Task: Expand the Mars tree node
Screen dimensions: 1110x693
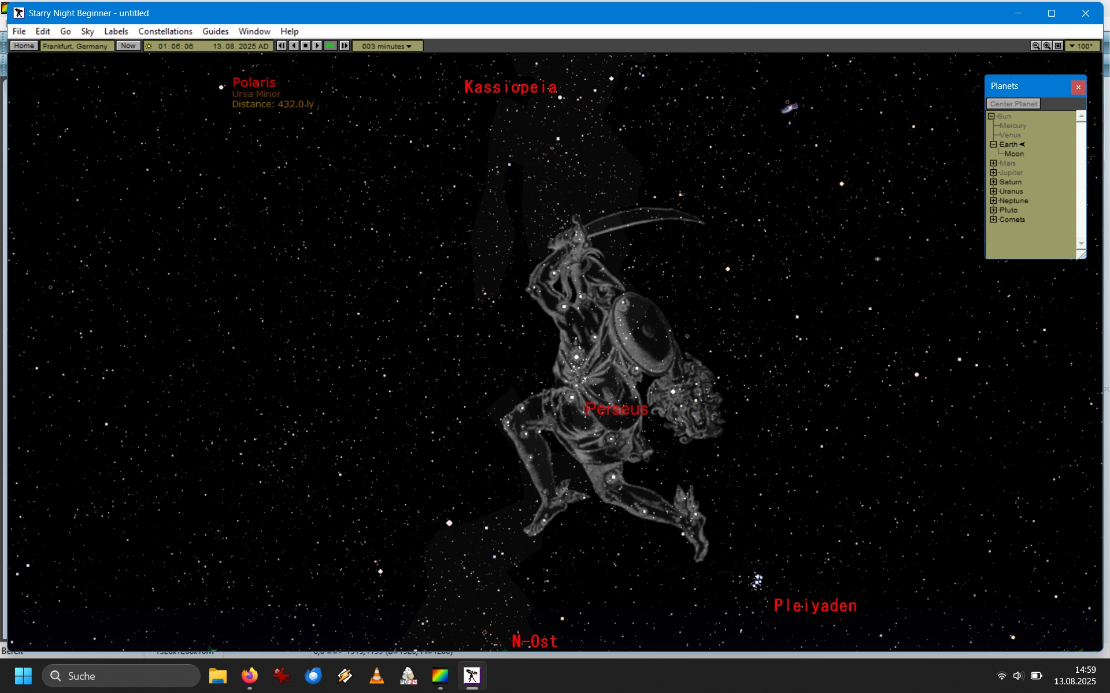Action: click(x=994, y=163)
